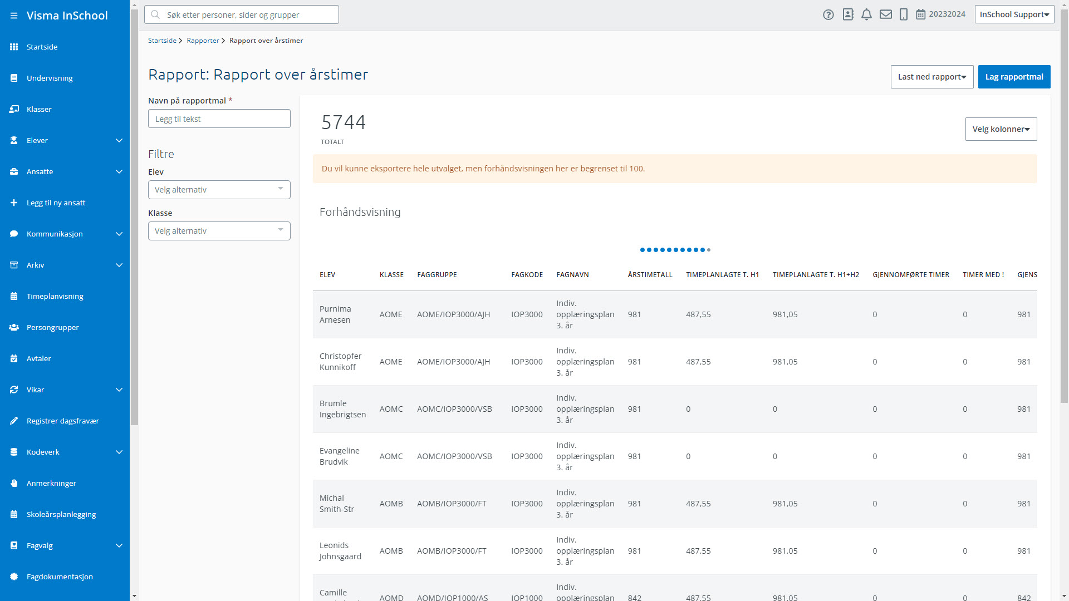Expand the Kommunikasjon sidebar chevron
Image resolution: width=1069 pixels, height=601 pixels.
(119, 234)
